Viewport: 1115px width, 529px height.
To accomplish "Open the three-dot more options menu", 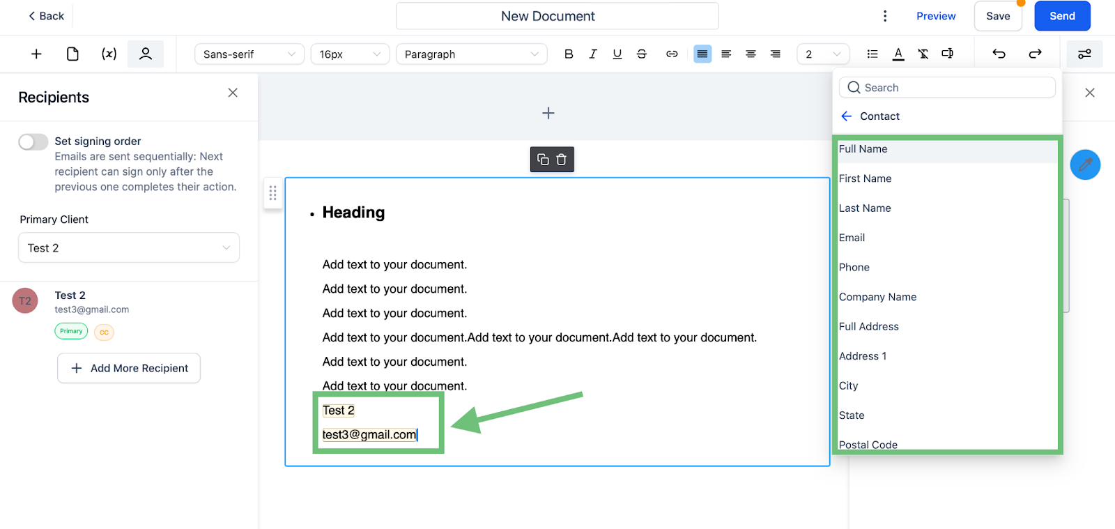I will (x=885, y=16).
